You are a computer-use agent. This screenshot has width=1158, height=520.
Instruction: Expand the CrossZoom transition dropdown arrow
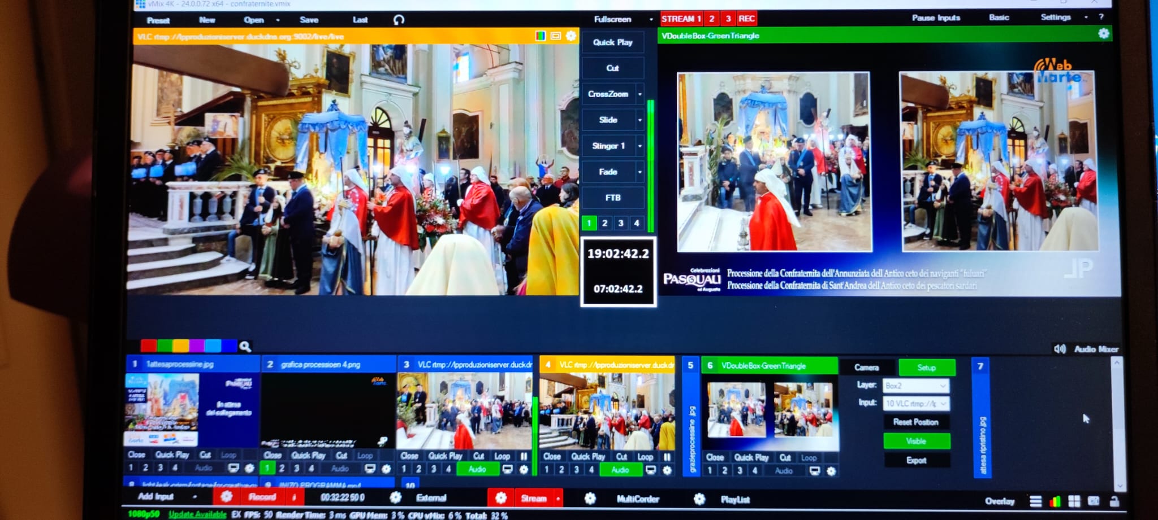pos(640,94)
